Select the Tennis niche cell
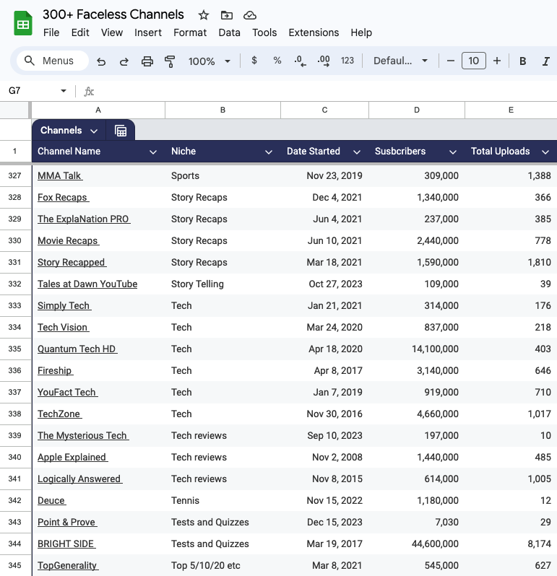 [x=223, y=500]
